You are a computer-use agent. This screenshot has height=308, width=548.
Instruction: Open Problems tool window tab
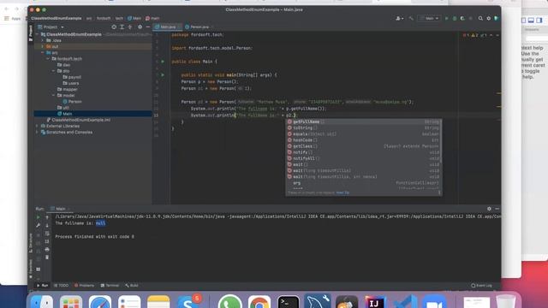click(84, 285)
